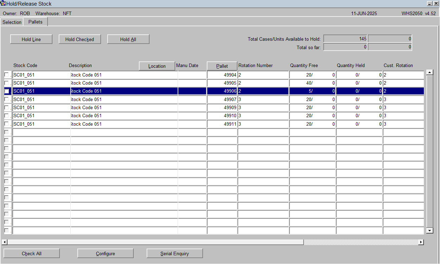This screenshot has width=440, height=264.
Task: Click the horizontal scrollbar right arrow
Action: tap(421, 242)
